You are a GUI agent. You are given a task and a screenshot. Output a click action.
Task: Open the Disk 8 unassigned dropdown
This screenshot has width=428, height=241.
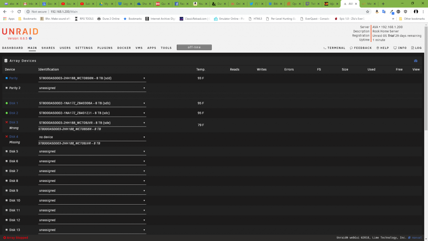pyautogui.click(x=92, y=181)
